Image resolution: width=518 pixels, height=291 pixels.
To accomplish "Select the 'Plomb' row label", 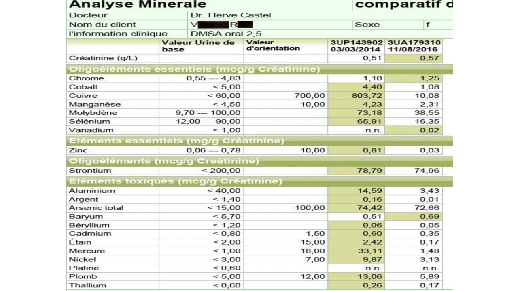I will point(83,277).
